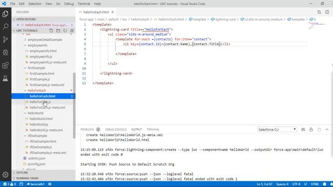The height and width of the screenshot is (187, 333).
Task: Open the View menu
Action: pyautogui.click(x=48, y=4)
